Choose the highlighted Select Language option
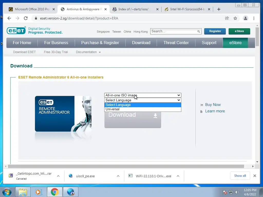Image resolution: width=263 pixels, height=197 pixels. tap(143, 105)
